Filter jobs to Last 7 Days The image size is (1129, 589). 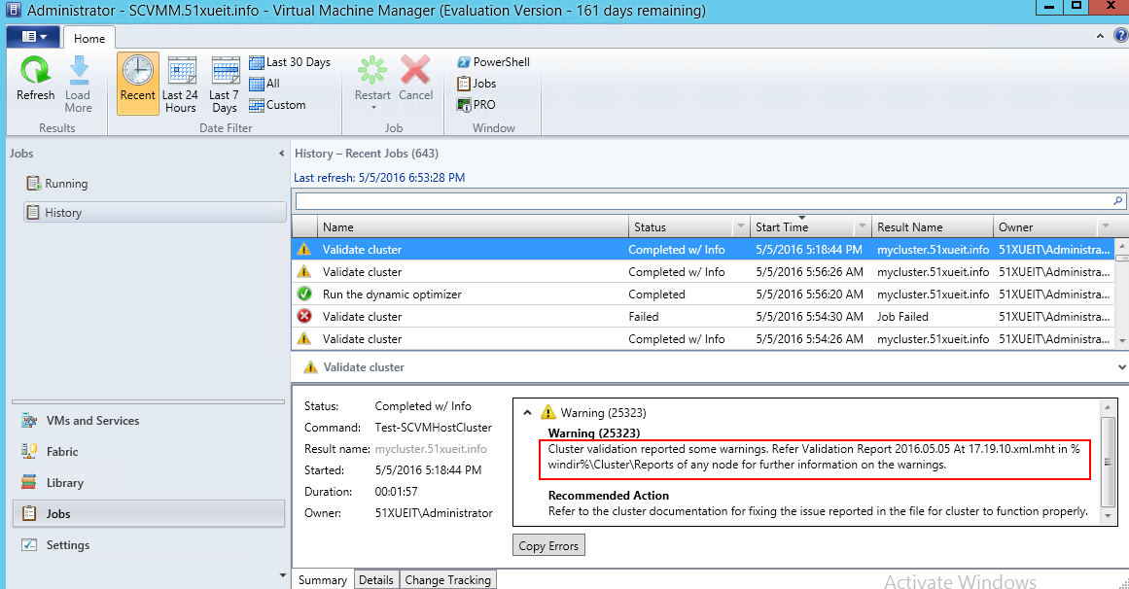click(x=225, y=84)
